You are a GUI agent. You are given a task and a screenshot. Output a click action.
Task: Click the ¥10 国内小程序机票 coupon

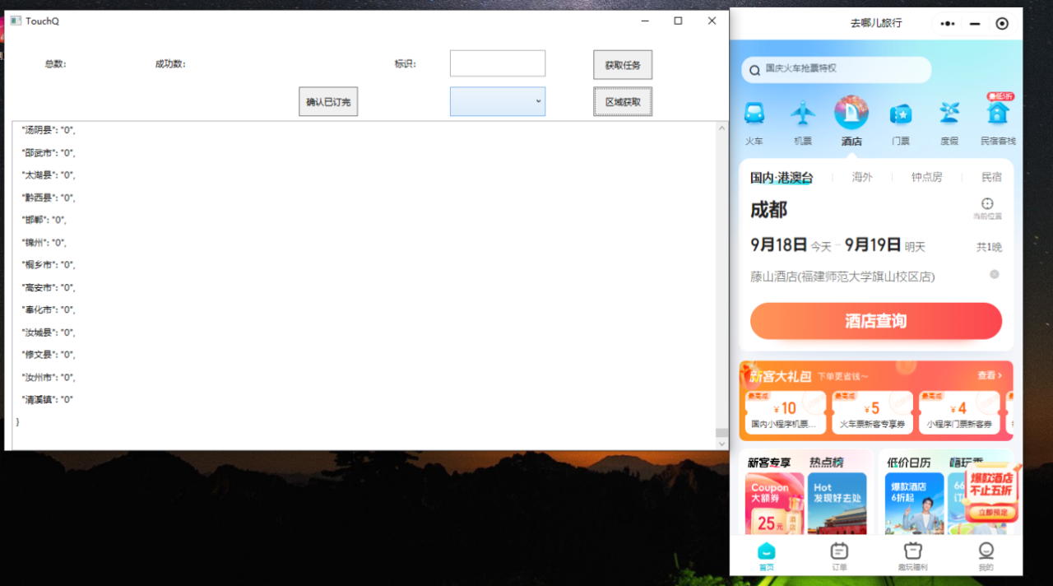pyautogui.click(x=784, y=412)
